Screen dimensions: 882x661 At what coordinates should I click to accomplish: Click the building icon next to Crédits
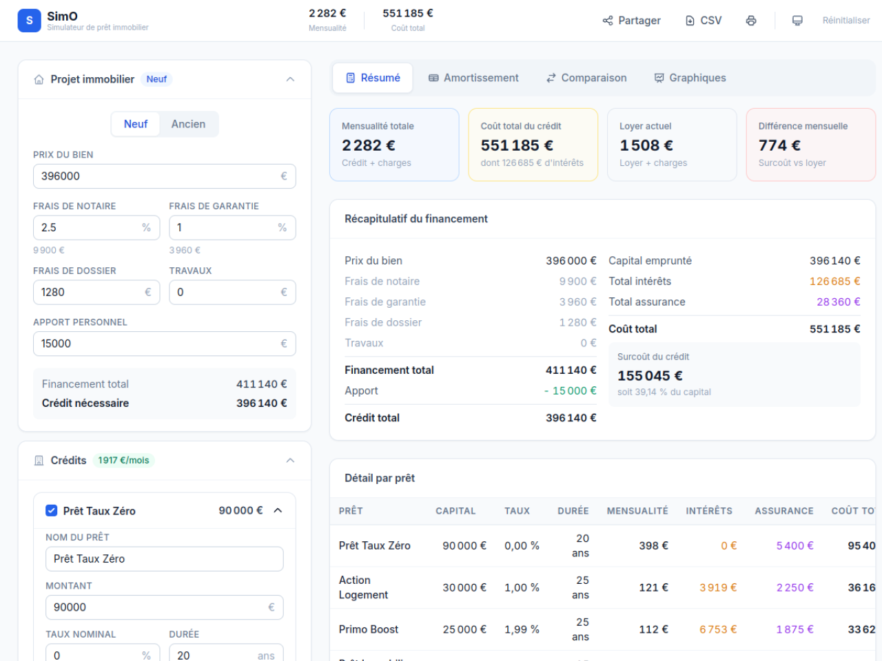point(39,461)
